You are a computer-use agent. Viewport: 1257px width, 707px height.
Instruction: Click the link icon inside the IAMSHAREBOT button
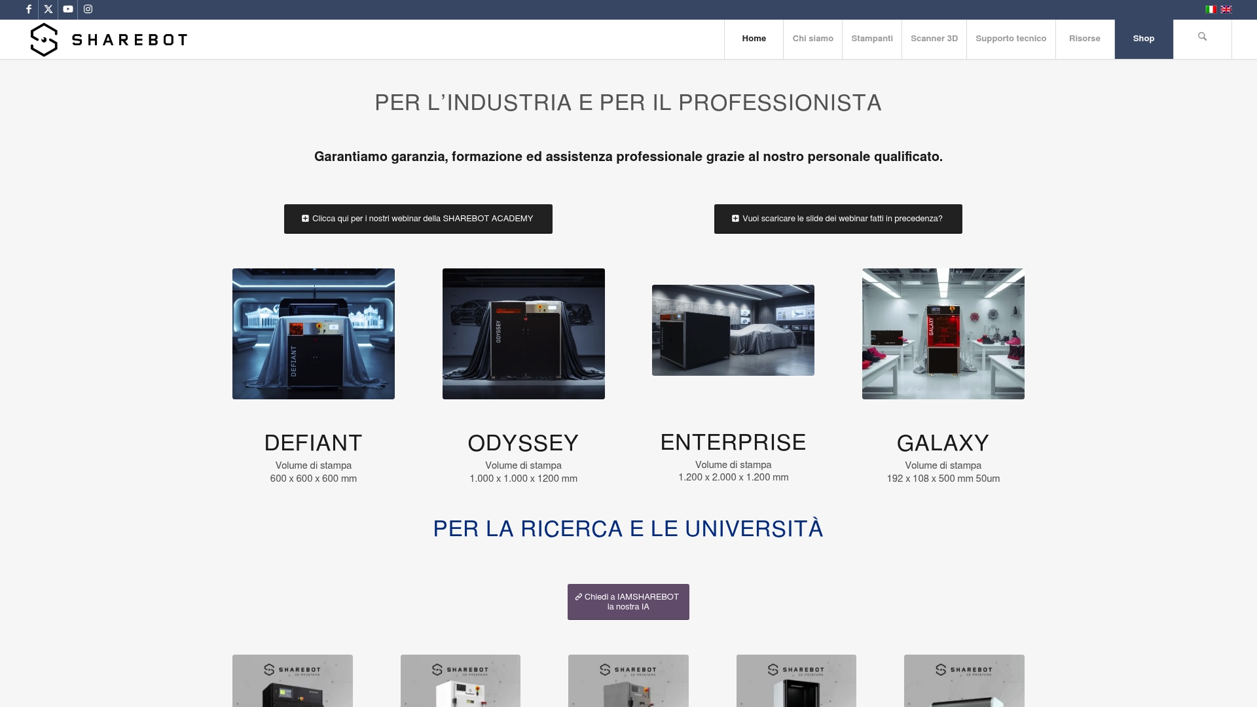pyautogui.click(x=578, y=596)
